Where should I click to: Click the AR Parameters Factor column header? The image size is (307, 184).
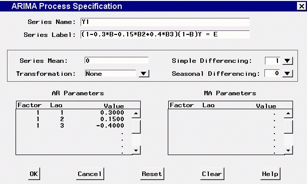[30, 105]
